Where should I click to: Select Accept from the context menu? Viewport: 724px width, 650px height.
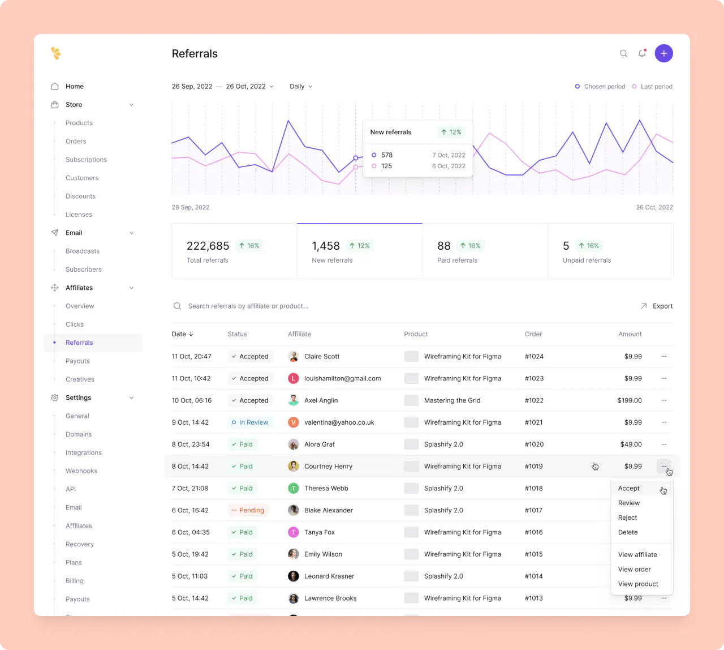[629, 489]
